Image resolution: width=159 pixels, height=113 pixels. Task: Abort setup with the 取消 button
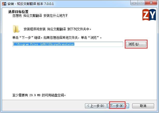tap(143, 106)
